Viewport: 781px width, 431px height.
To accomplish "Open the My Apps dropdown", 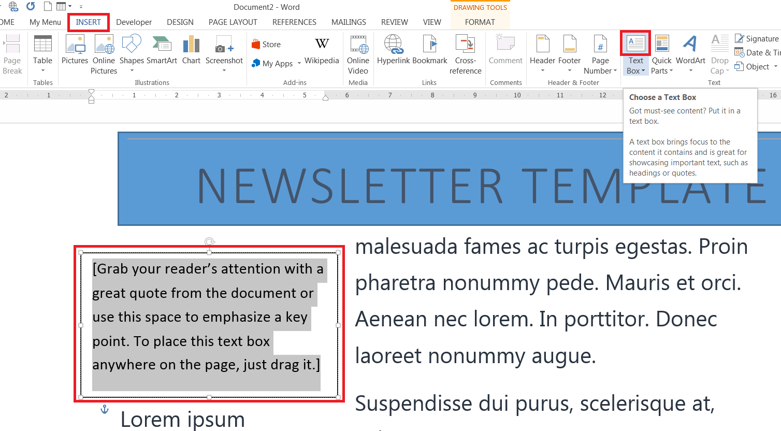I will click(299, 64).
